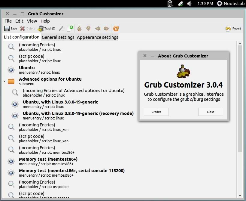Select 'Memory test (memtest86+)' entry
The image size is (246, 201).
click(48, 161)
